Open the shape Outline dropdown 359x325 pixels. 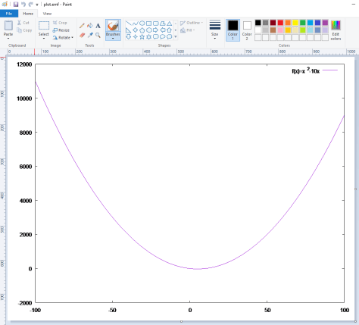[x=192, y=23]
